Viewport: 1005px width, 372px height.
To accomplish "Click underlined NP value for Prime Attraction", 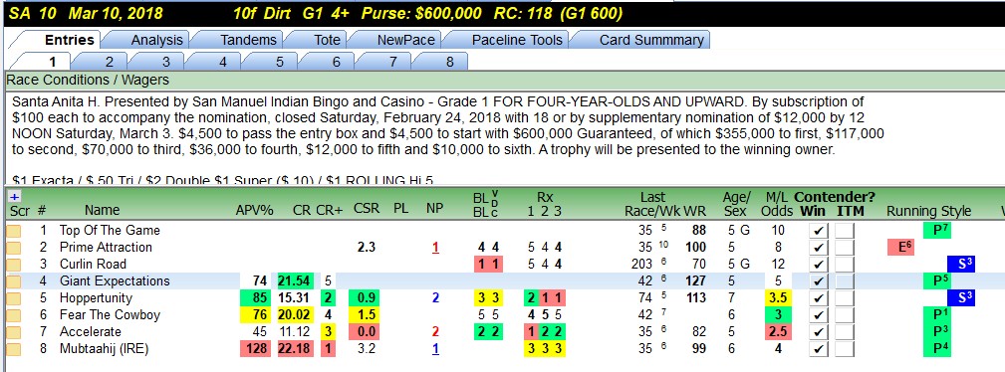I will tap(436, 247).
